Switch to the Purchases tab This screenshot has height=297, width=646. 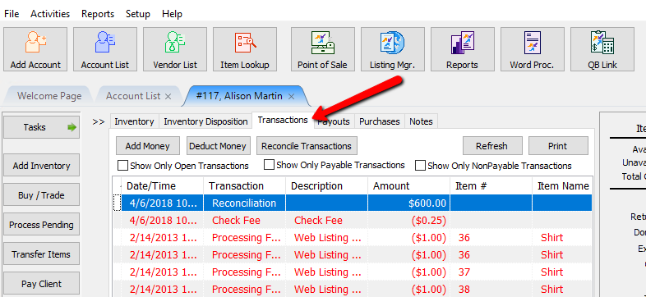point(380,121)
